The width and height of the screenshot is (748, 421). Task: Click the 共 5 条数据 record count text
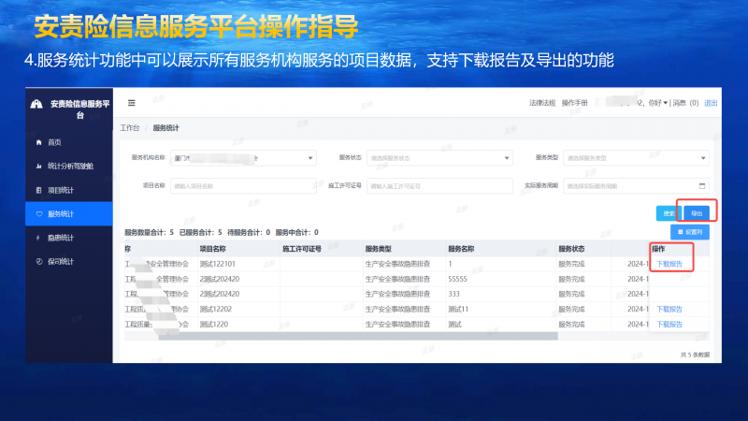coord(695,355)
